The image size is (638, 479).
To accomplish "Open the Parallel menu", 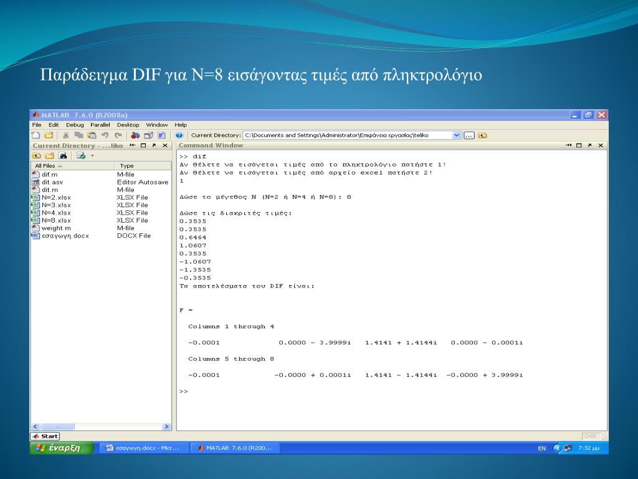I will 100,125.
